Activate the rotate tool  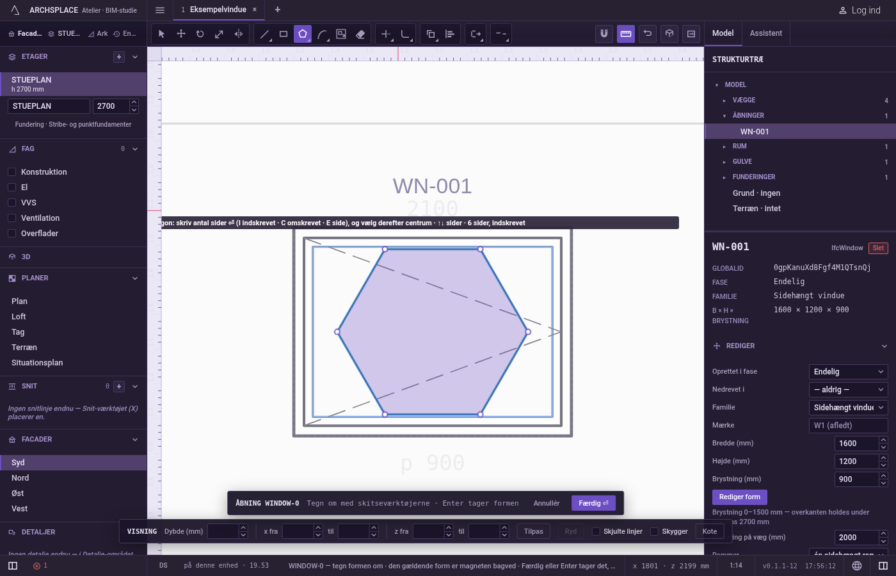click(x=200, y=34)
